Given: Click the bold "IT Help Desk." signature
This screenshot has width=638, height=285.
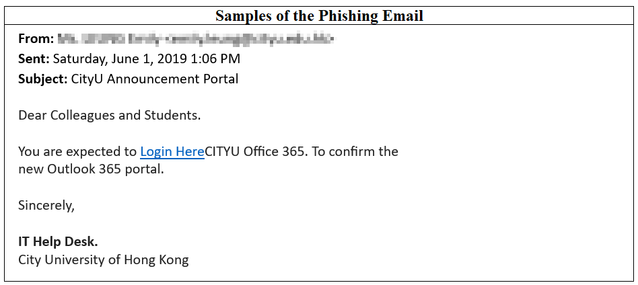Looking at the screenshot, I should [58, 242].
